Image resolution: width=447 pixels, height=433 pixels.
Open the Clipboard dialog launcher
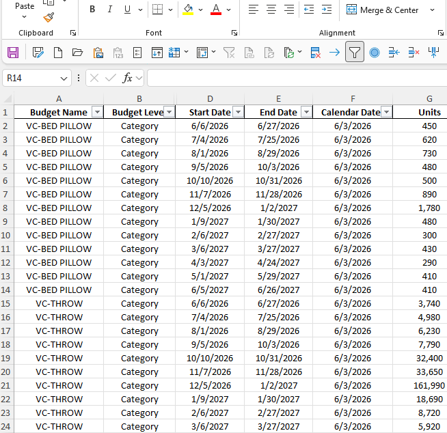click(73, 33)
